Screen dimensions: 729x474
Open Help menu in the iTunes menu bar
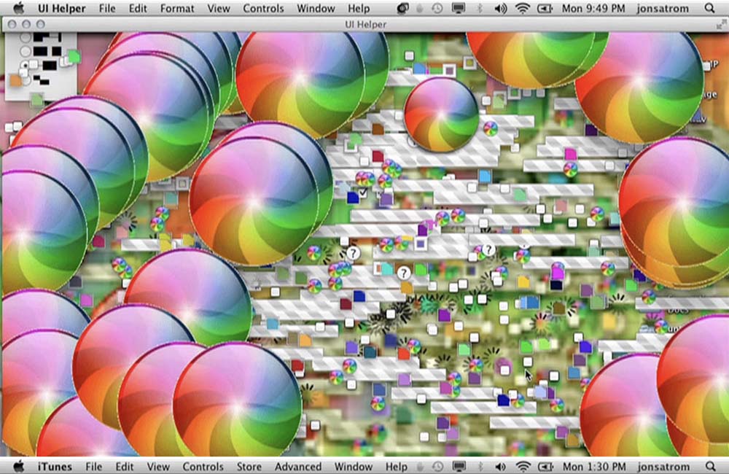coord(396,467)
